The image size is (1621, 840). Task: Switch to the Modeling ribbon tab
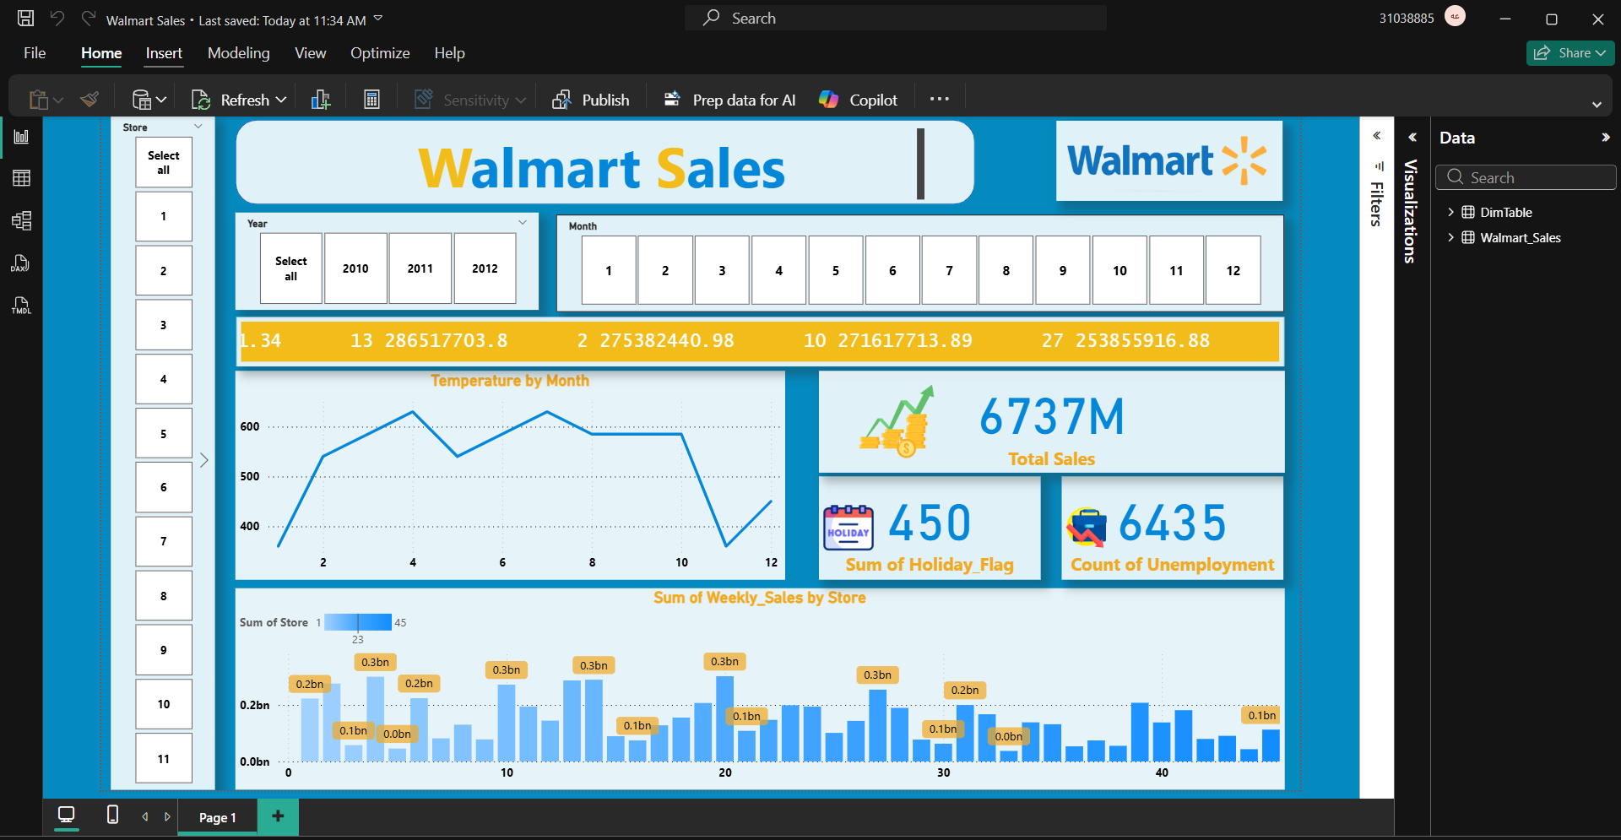pyautogui.click(x=239, y=52)
